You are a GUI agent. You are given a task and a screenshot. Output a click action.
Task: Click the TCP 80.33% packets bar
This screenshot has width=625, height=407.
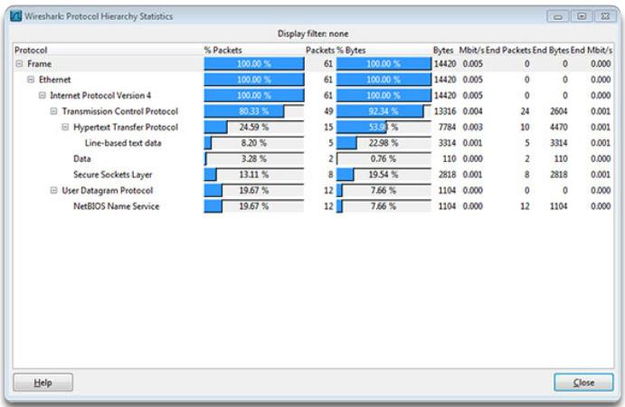pyautogui.click(x=253, y=111)
